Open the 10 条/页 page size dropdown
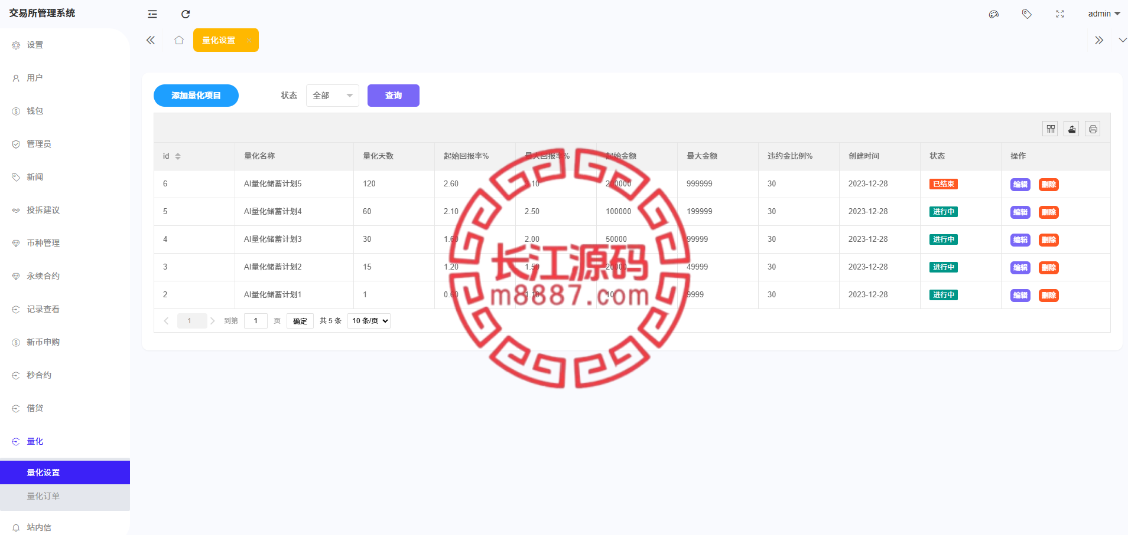This screenshot has width=1128, height=535. 369,321
